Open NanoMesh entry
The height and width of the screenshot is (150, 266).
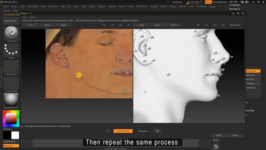click(x=234, y=9)
